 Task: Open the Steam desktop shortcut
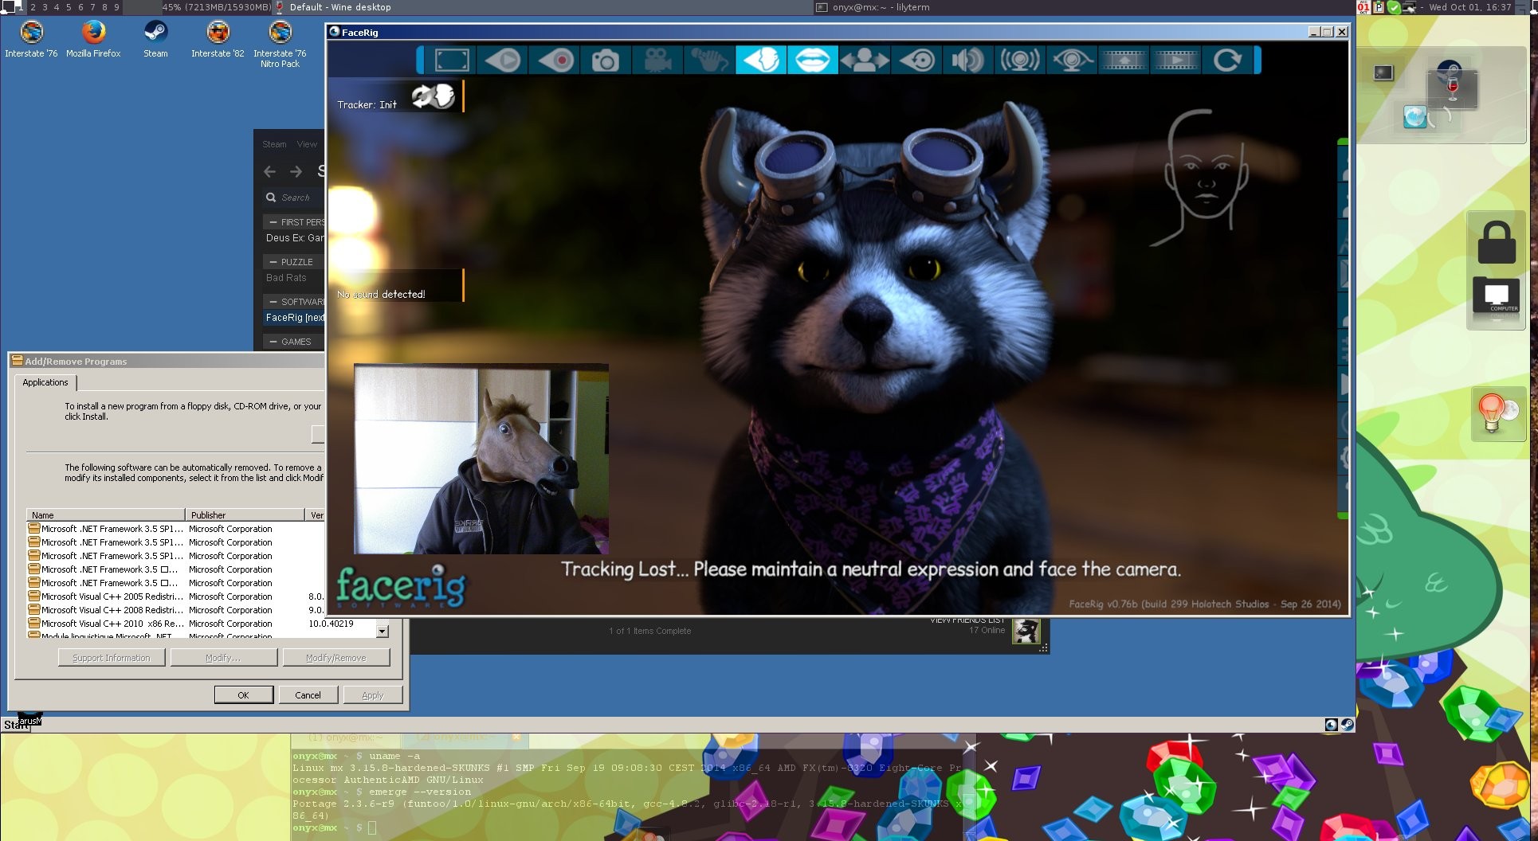pos(155,40)
